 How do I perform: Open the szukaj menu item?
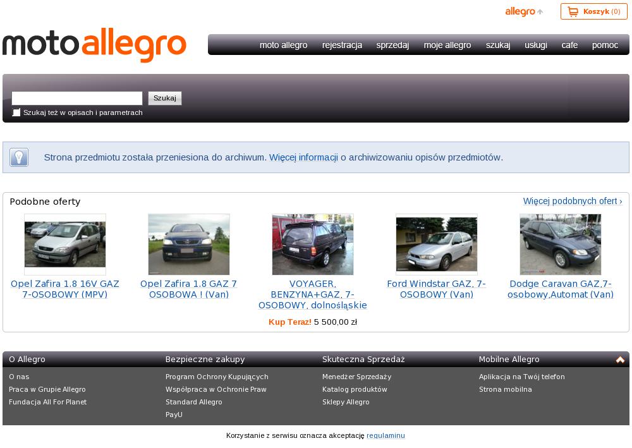pyautogui.click(x=498, y=45)
